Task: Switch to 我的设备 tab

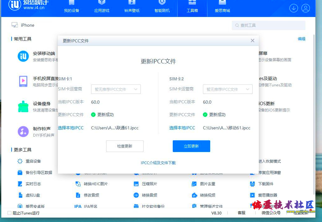Action: [x=72, y=8]
